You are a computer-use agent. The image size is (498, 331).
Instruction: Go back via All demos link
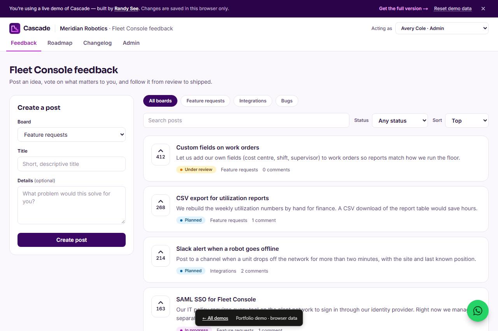(x=215, y=318)
